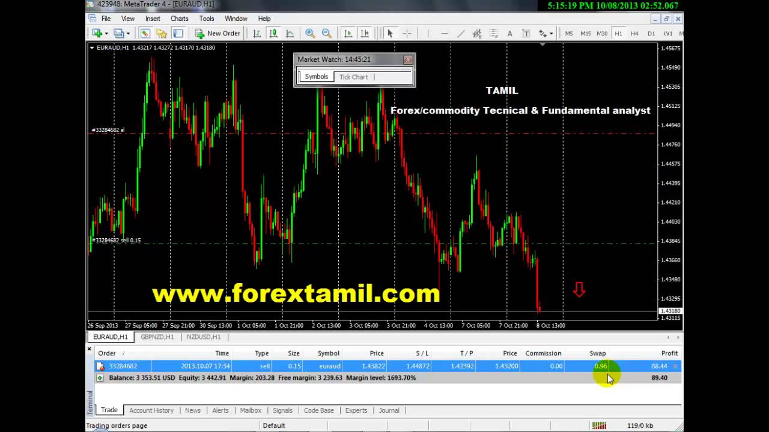Open the Mailbox terminal tab

[x=251, y=410]
